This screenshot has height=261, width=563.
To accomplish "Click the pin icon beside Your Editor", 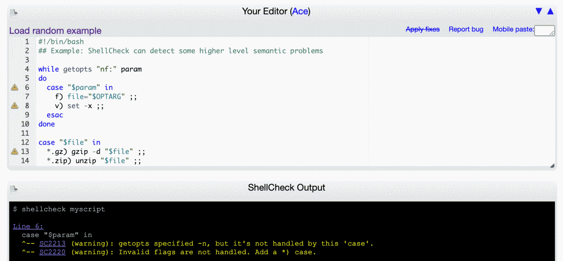I will tap(14, 12).
